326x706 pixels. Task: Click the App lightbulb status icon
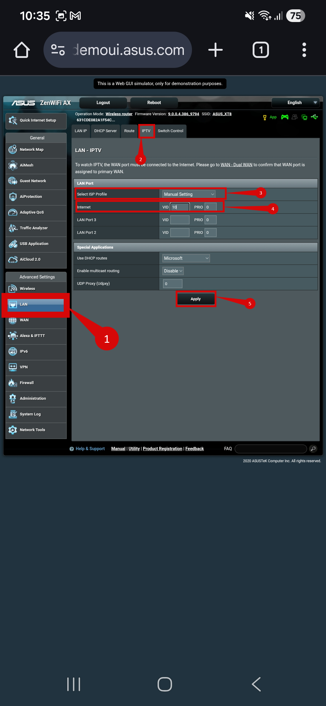265,117
